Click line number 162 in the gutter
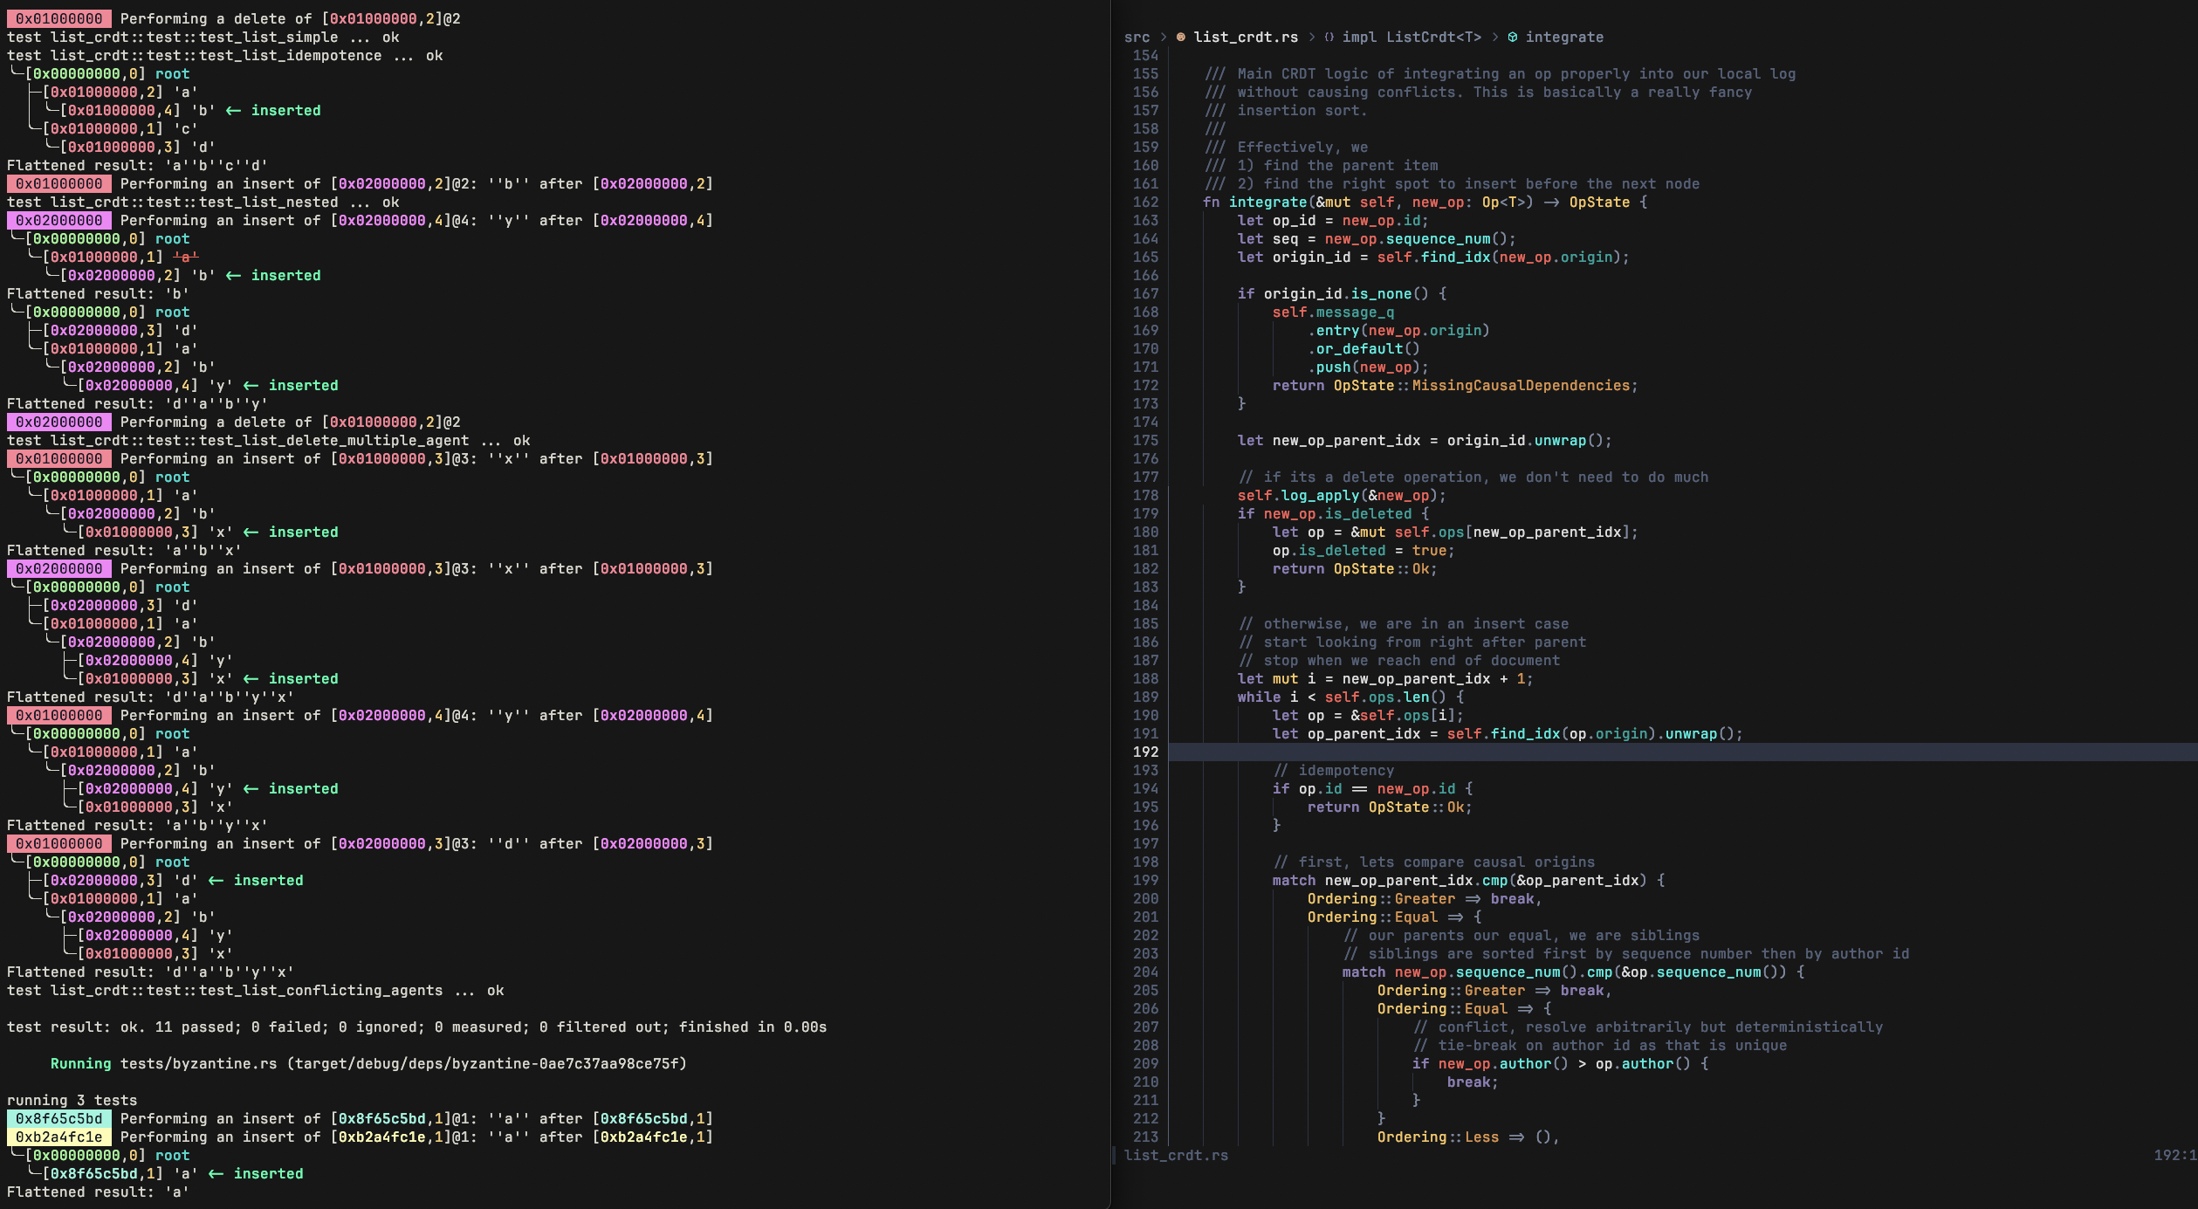The height and width of the screenshot is (1209, 2198). pyautogui.click(x=1145, y=202)
